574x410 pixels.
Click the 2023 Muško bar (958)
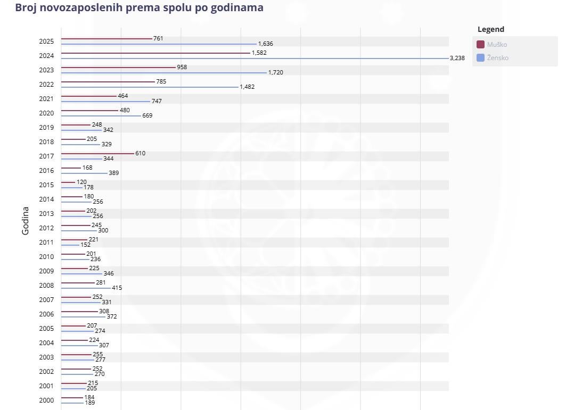(x=119, y=68)
